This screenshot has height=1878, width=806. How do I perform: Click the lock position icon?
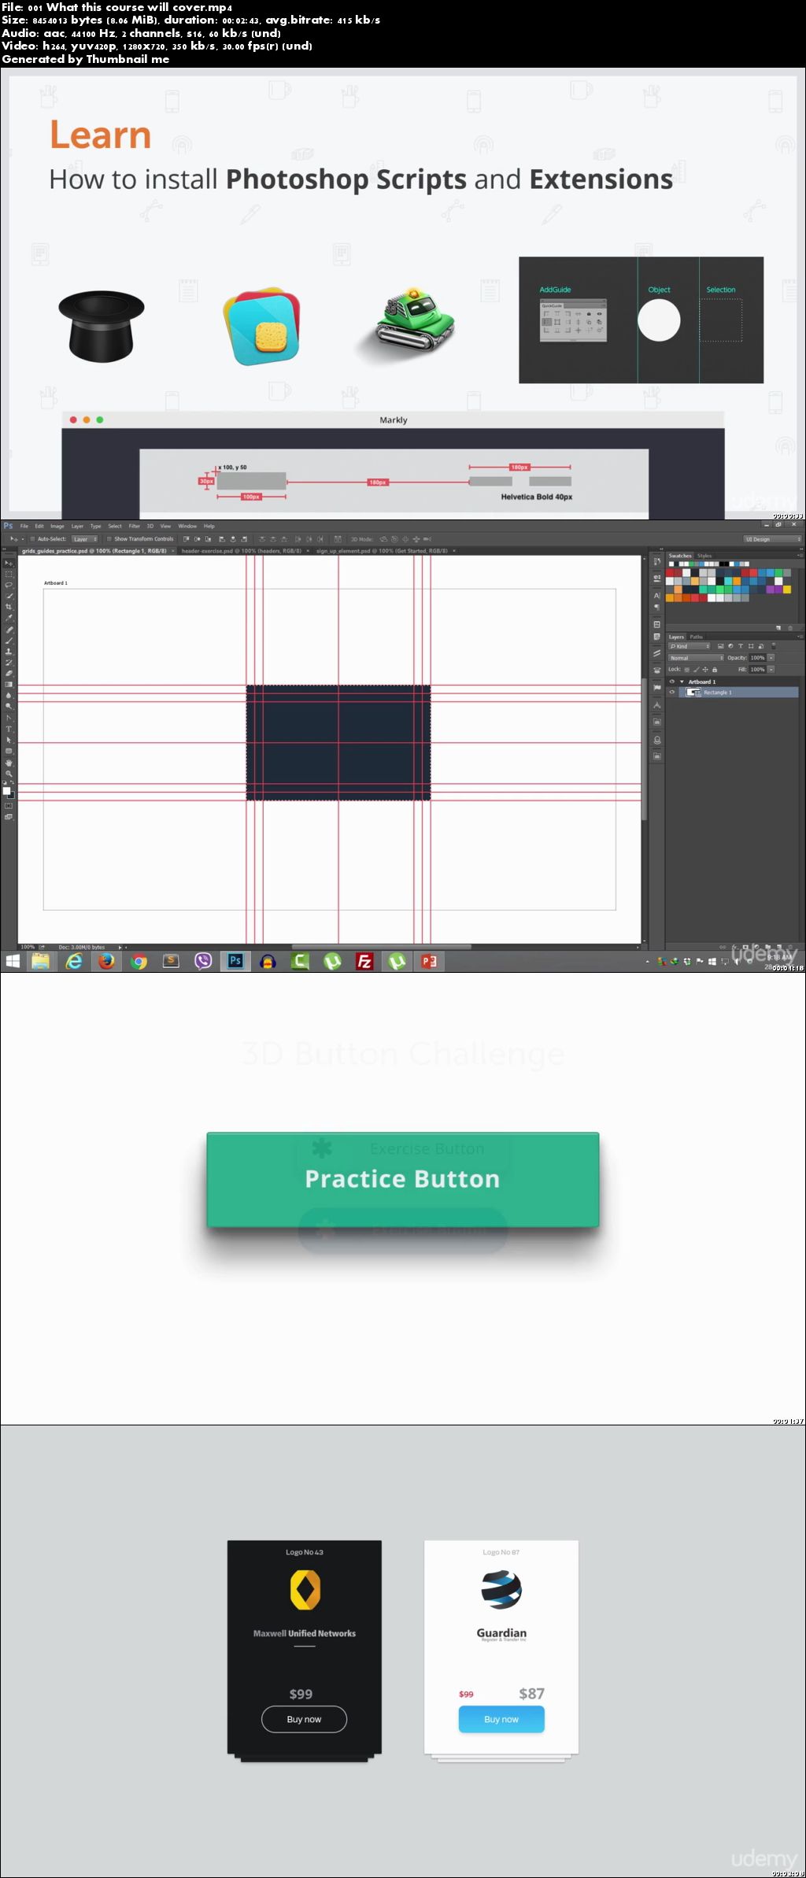(x=705, y=670)
